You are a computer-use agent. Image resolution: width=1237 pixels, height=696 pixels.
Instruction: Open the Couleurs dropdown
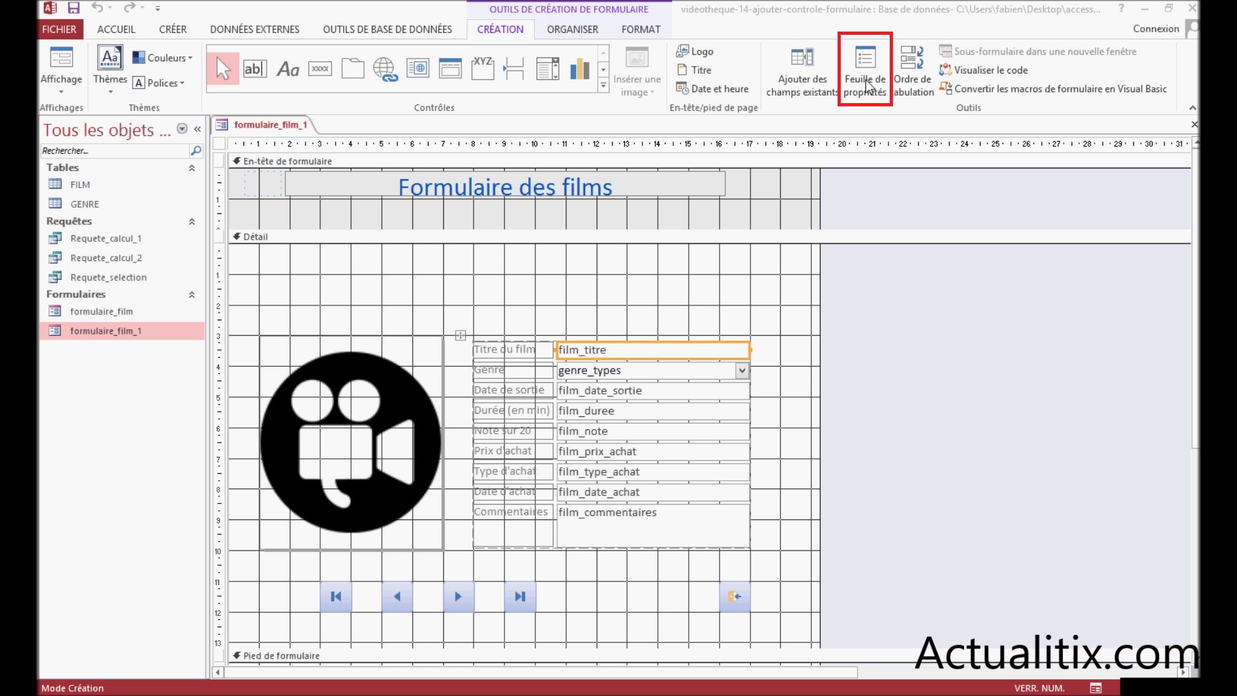pos(162,58)
